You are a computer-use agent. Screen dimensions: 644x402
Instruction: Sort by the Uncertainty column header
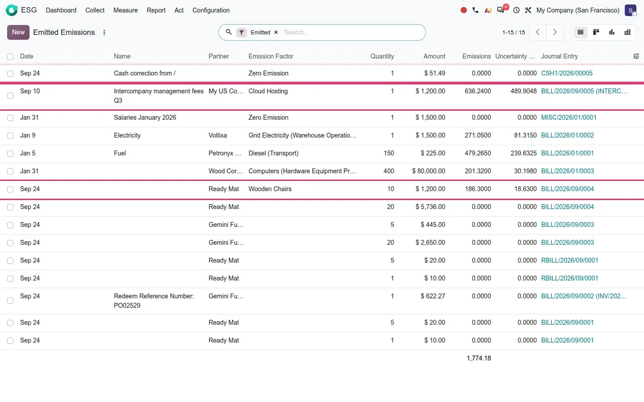pyautogui.click(x=515, y=56)
